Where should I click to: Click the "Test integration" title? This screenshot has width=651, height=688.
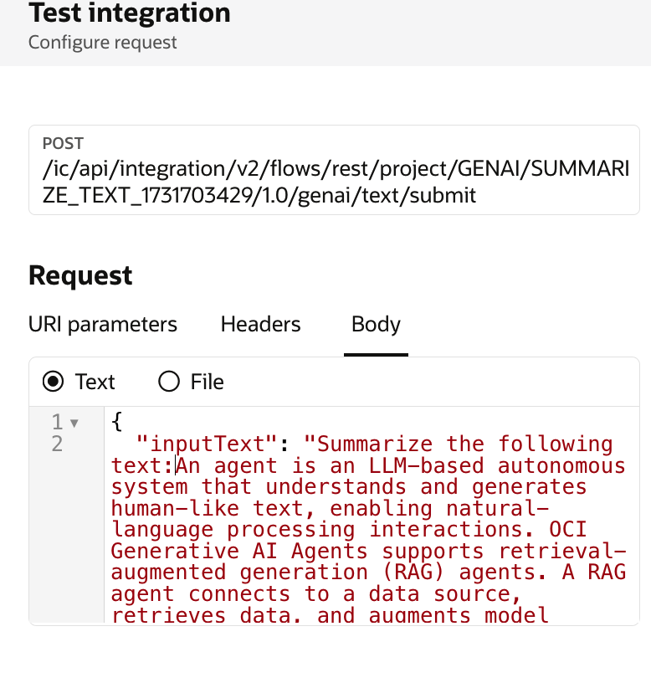tap(130, 13)
